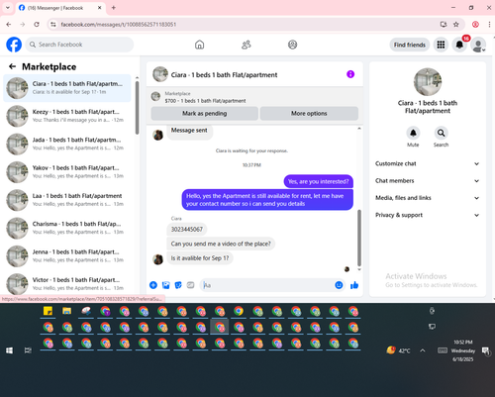Send a thumbs-up like
This screenshot has width=495, height=397.
[x=354, y=285]
